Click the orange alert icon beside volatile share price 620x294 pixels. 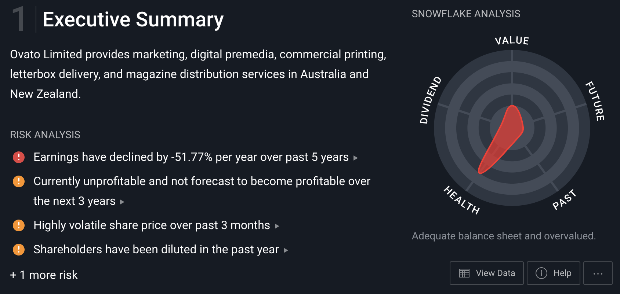tap(19, 225)
